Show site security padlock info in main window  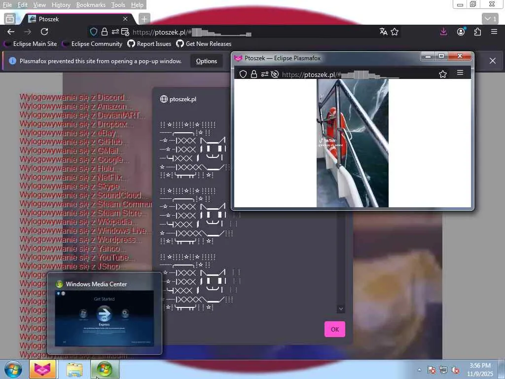click(105, 32)
